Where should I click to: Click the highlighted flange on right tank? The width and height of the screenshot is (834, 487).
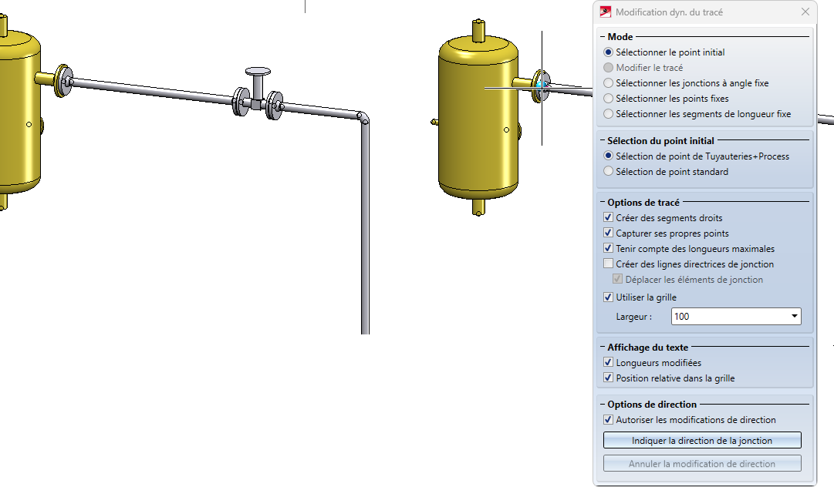541,86
